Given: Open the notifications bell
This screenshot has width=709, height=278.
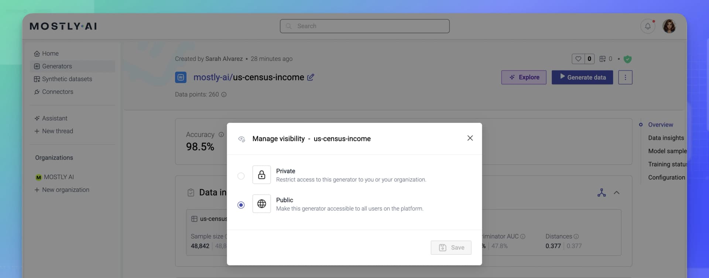Looking at the screenshot, I should tap(648, 26).
